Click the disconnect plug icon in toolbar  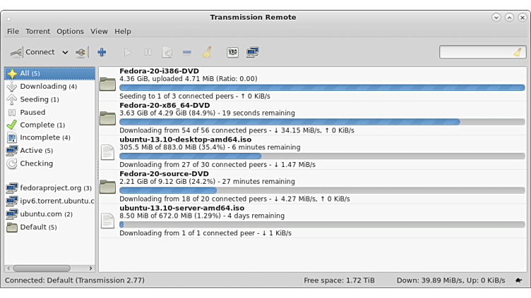(x=80, y=52)
